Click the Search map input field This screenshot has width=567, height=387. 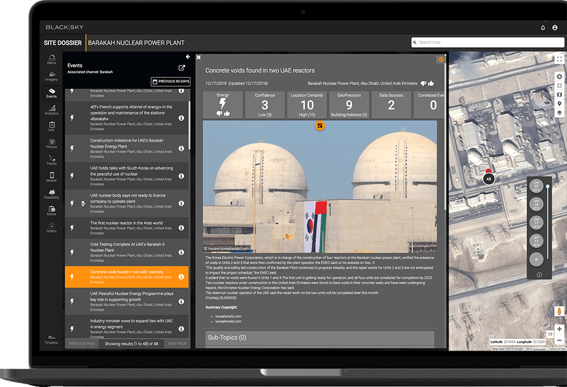pyautogui.click(x=487, y=42)
